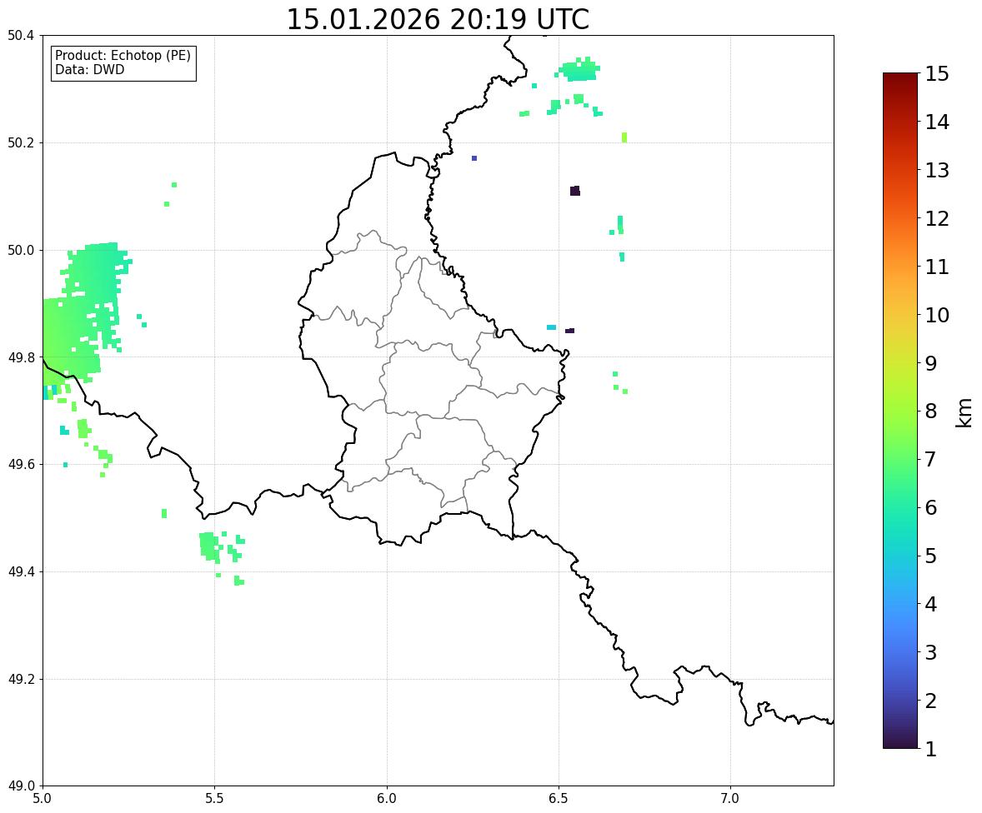This screenshot has width=982, height=813.
Task: Click the yellow-green echo pixel near 50.2 latitude
Action: click(624, 137)
